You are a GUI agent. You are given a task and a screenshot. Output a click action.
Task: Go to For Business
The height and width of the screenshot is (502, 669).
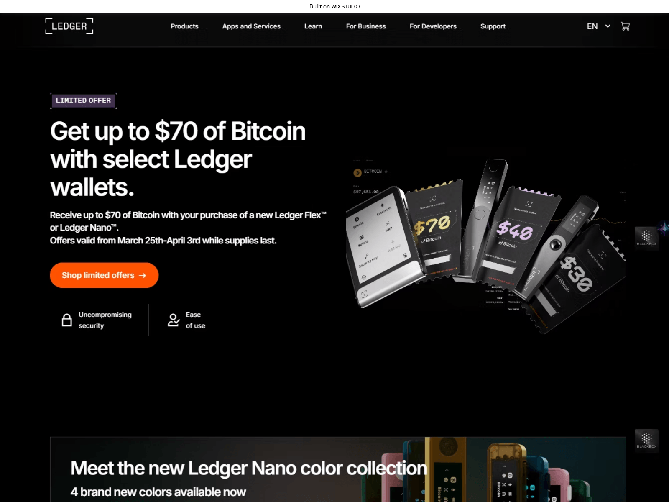(x=366, y=26)
